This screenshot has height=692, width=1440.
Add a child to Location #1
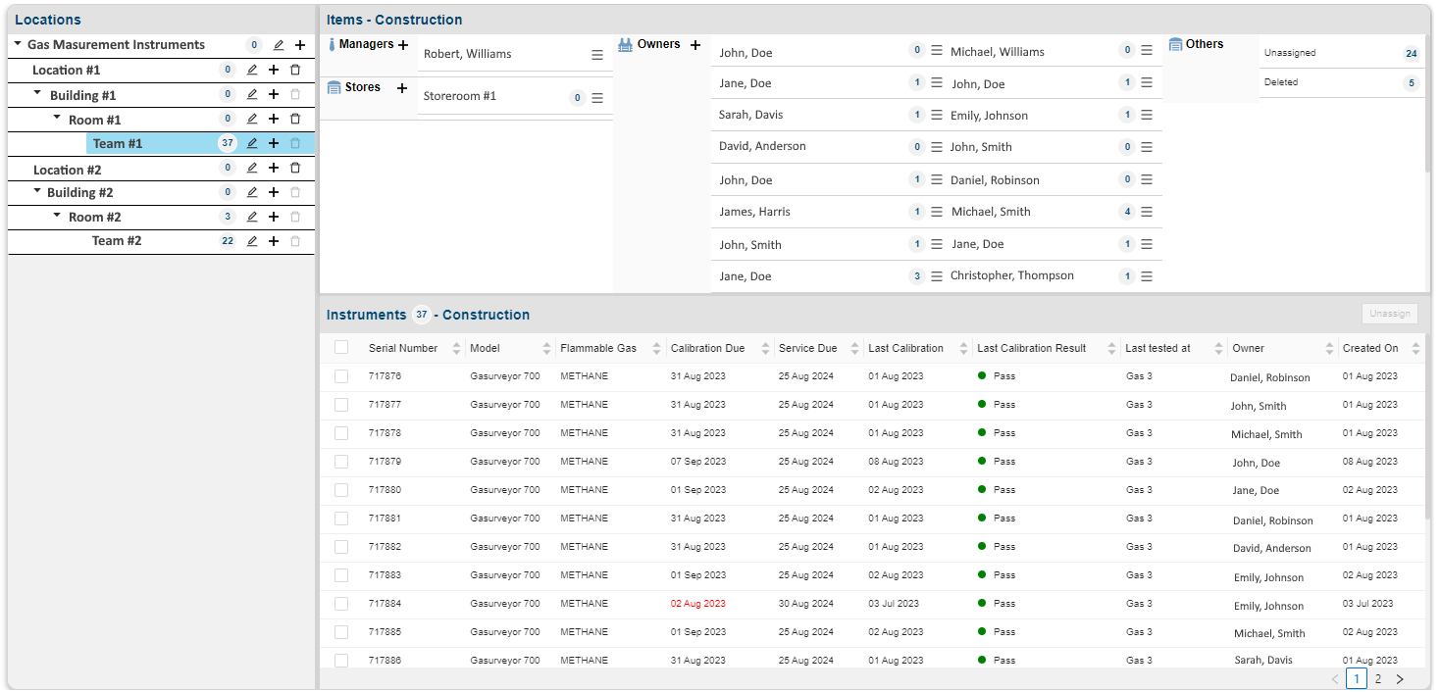274,70
